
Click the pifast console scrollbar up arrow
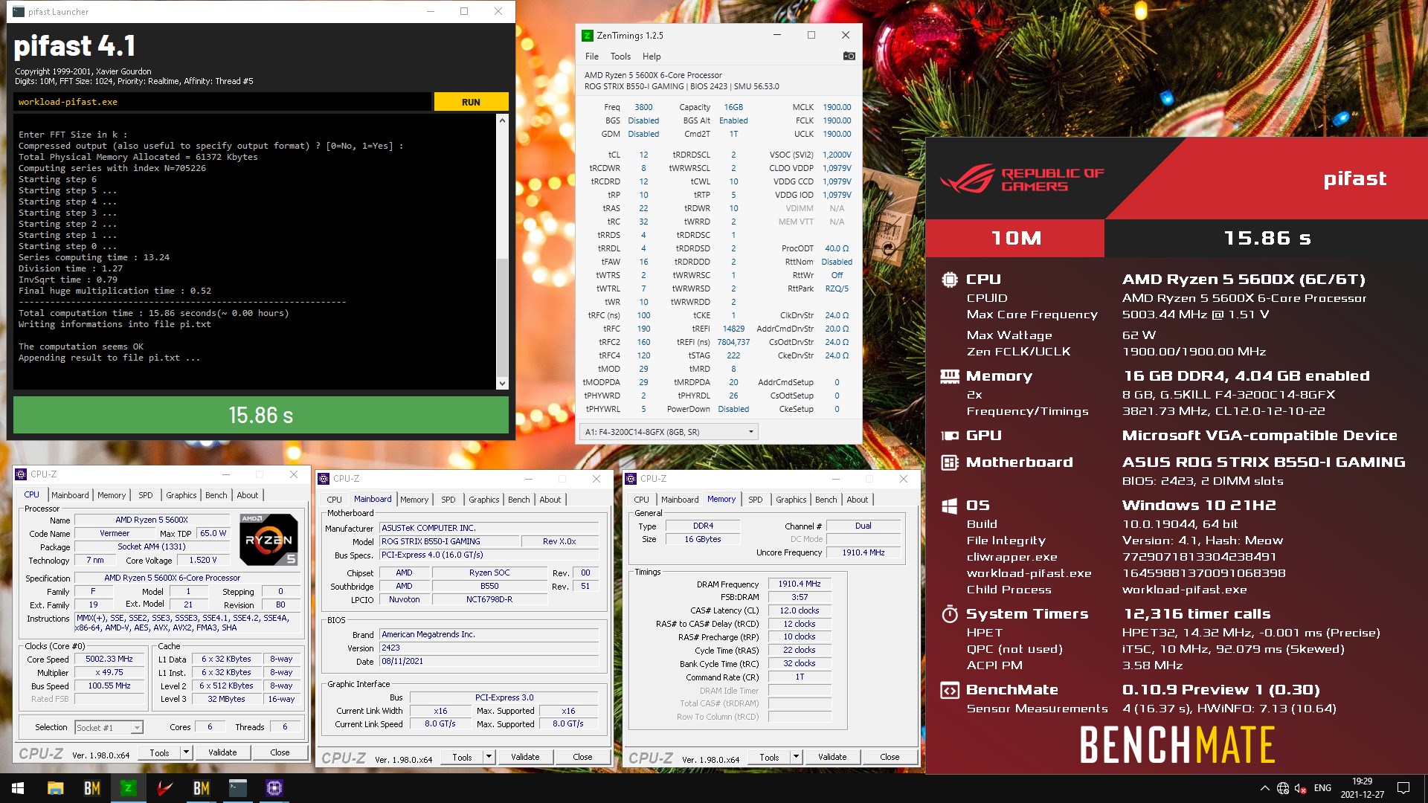(502, 120)
